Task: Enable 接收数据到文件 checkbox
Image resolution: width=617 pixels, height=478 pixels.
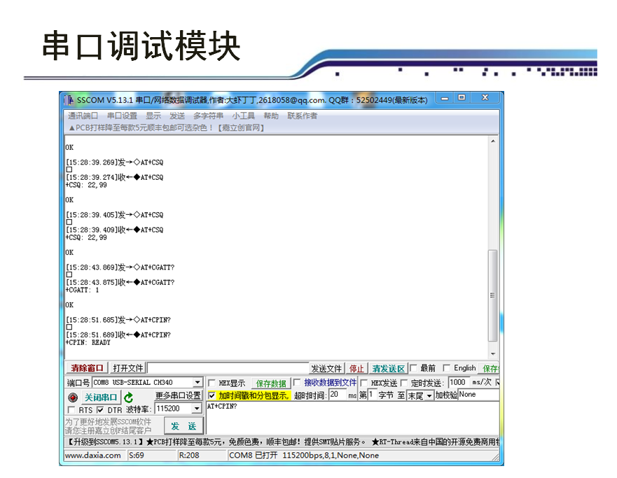Action: pyautogui.click(x=297, y=383)
